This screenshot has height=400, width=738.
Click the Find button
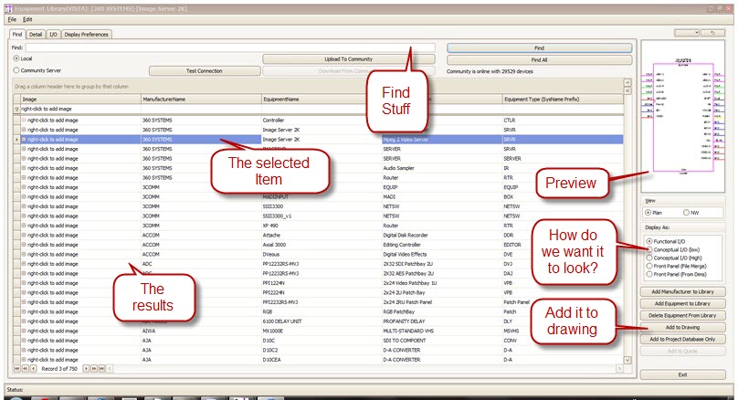[x=540, y=48]
